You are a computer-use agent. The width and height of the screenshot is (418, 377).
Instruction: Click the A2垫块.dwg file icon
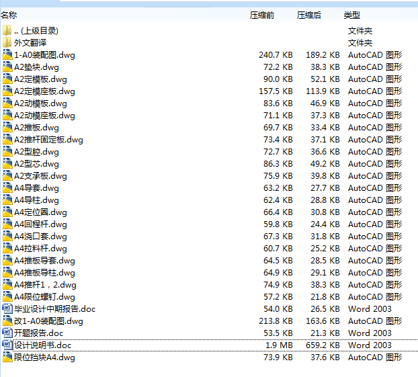click(x=7, y=67)
